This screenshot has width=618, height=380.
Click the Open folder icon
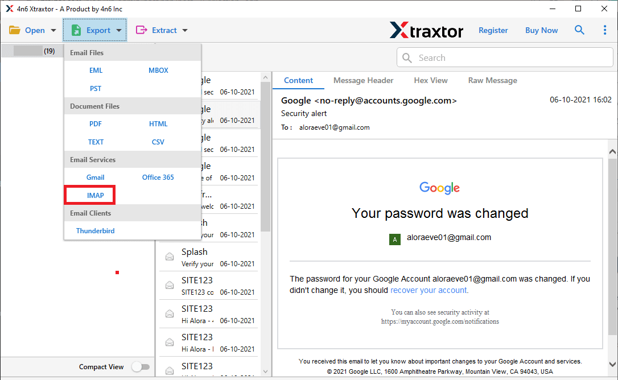point(15,30)
